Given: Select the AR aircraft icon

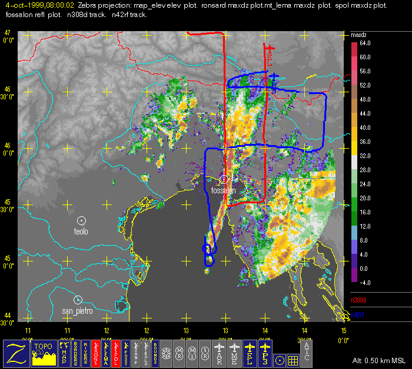Looking at the screenshot, I should (219, 353).
